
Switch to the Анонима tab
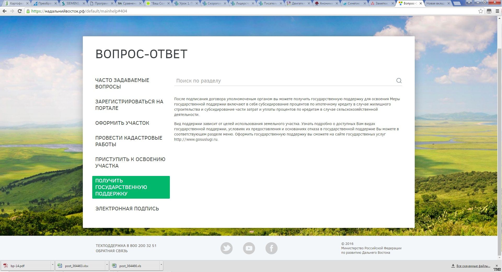pos(326,3)
